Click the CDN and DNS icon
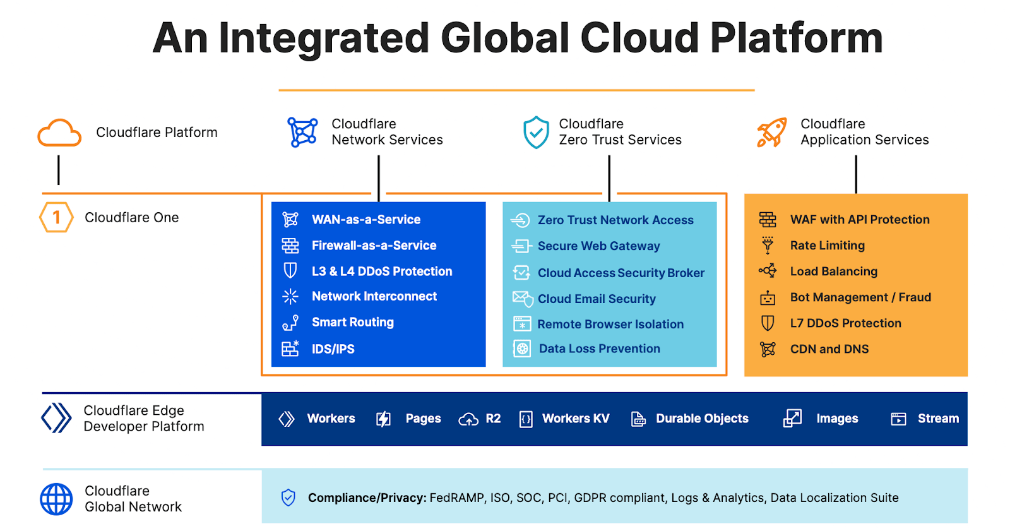Image resolution: width=1010 pixels, height=531 pixels. (768, 349)
